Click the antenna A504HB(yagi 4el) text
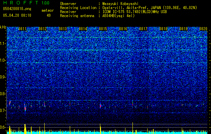This screenshot has height=134, width=211. [x=118, y=16]
